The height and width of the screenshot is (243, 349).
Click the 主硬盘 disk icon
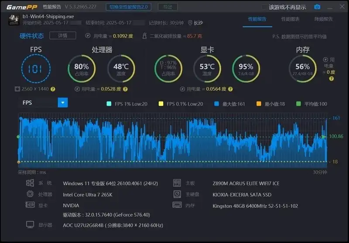(177, 194)
